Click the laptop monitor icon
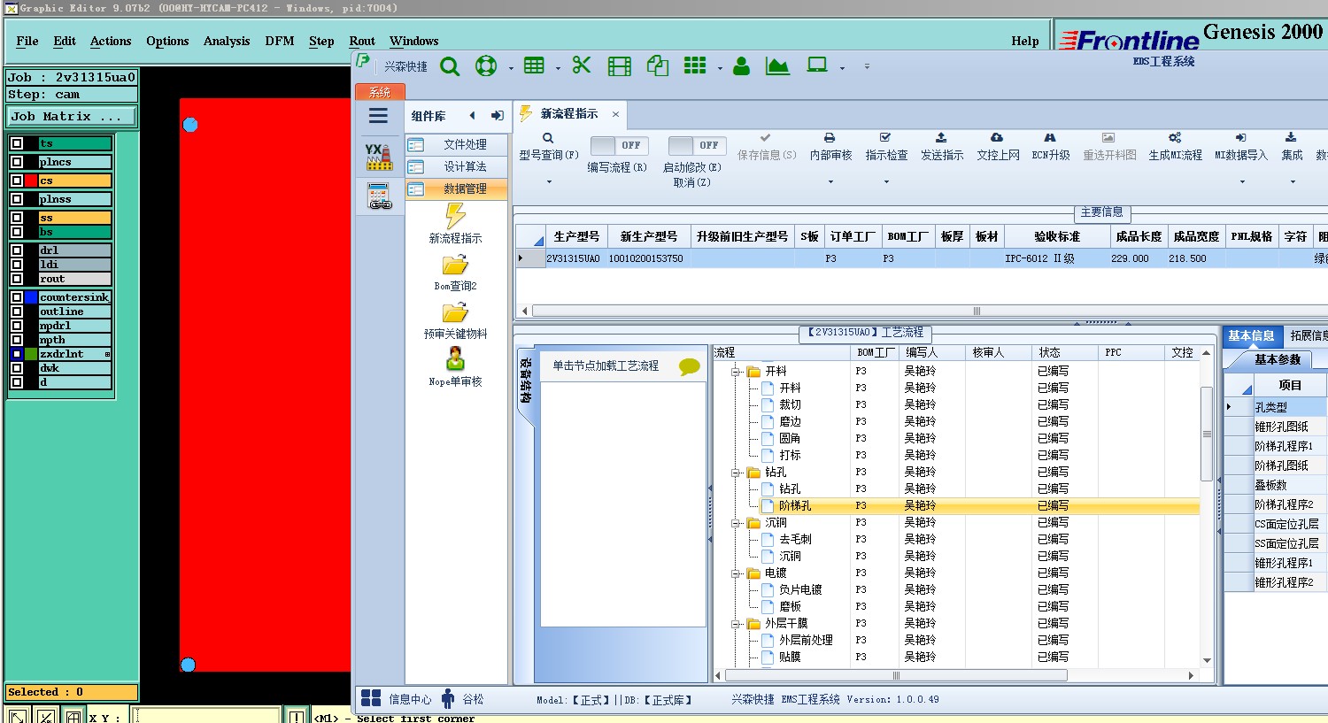Image resolution: width=1328 pixels, height=723 pixels. pyautogui.click(x=817, y=65)
